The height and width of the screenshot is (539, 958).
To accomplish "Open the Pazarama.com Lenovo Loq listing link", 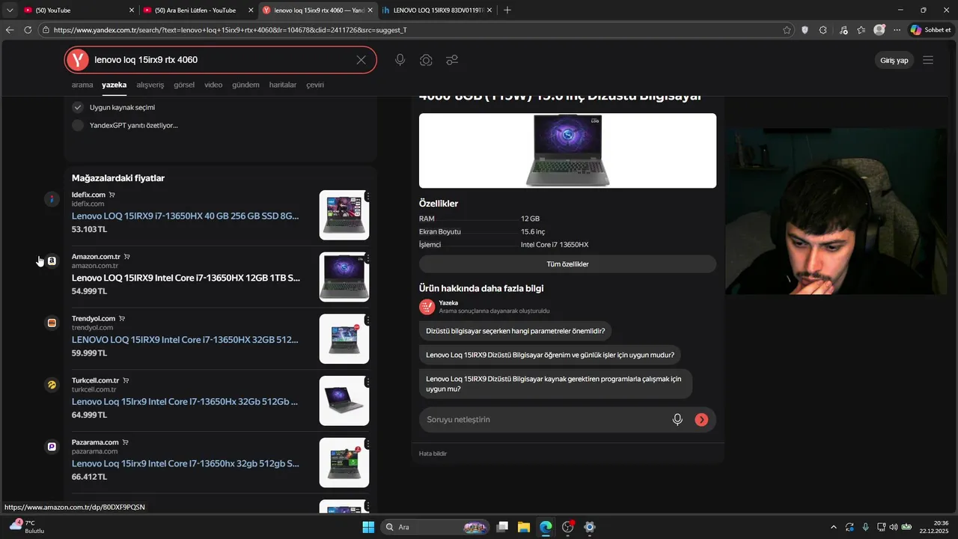I will 185,463.
